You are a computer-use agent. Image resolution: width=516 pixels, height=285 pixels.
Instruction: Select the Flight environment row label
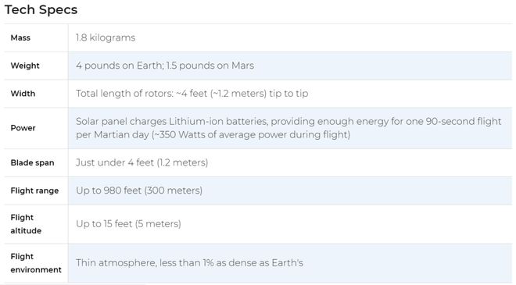pos(36,263)
